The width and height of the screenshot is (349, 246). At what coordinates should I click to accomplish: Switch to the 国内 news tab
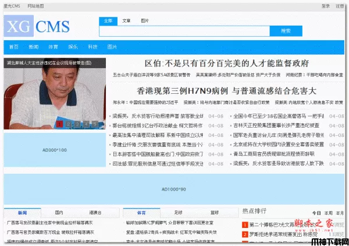coord(59,213)
